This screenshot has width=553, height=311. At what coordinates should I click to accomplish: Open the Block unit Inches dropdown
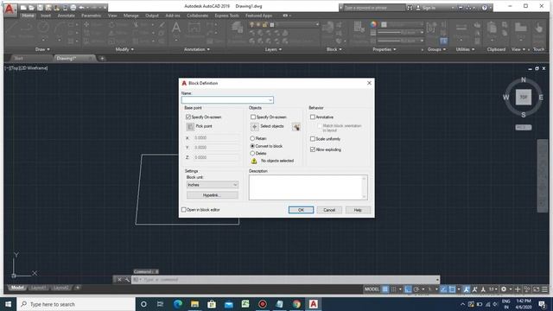pyautogui.click(x=213, y=185)
